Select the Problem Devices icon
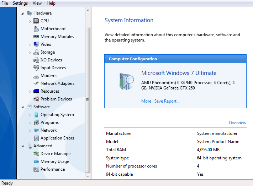The width and height of the screenshot is (253, 186). pyautogui.click(x=36, y=99)
